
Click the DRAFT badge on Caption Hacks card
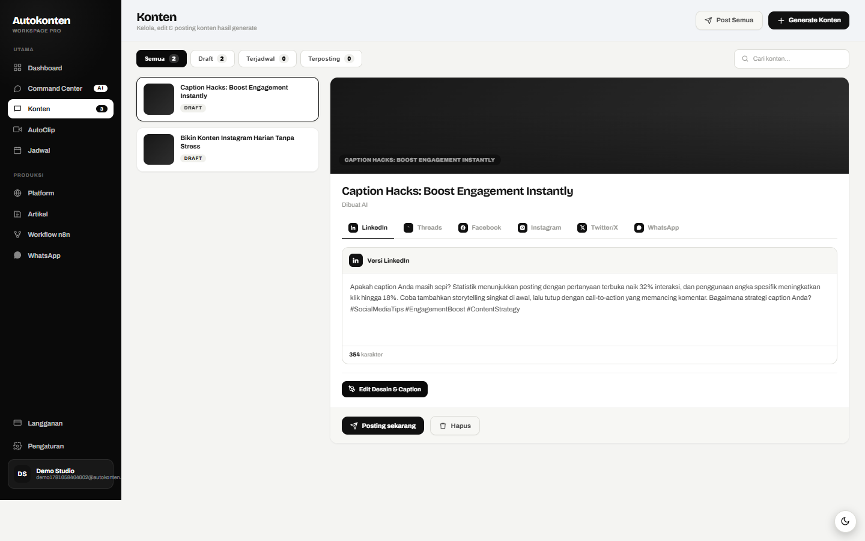(x=193, y=108)
